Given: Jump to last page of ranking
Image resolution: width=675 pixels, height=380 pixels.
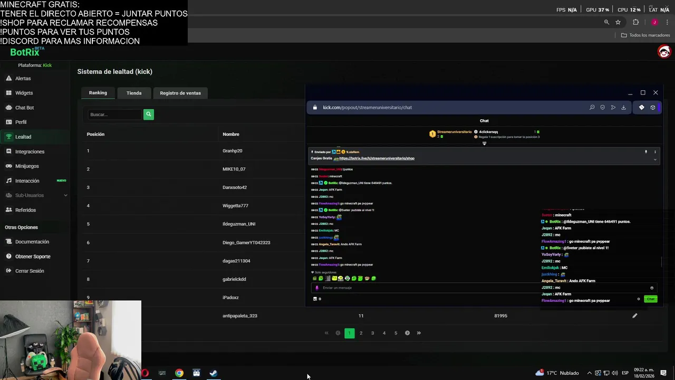Looking at the screenshot, I should (x=419, y=333).
